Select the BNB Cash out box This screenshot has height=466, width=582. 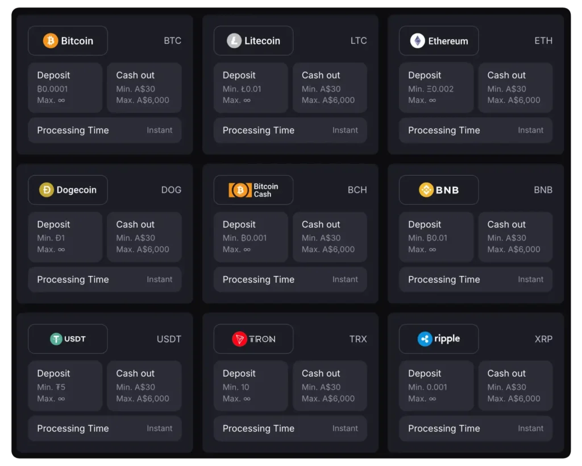[x=515, y=237]
